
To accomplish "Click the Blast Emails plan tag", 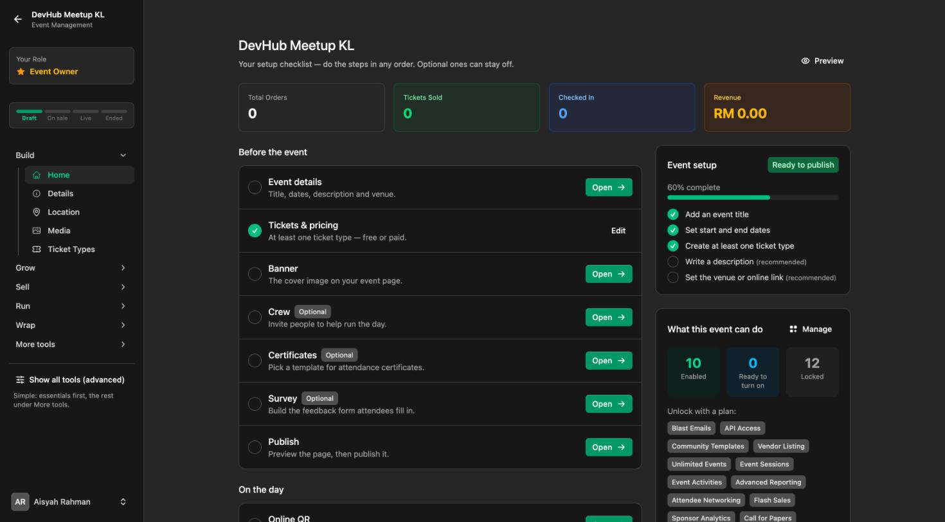I will click(x=691, y=428).
